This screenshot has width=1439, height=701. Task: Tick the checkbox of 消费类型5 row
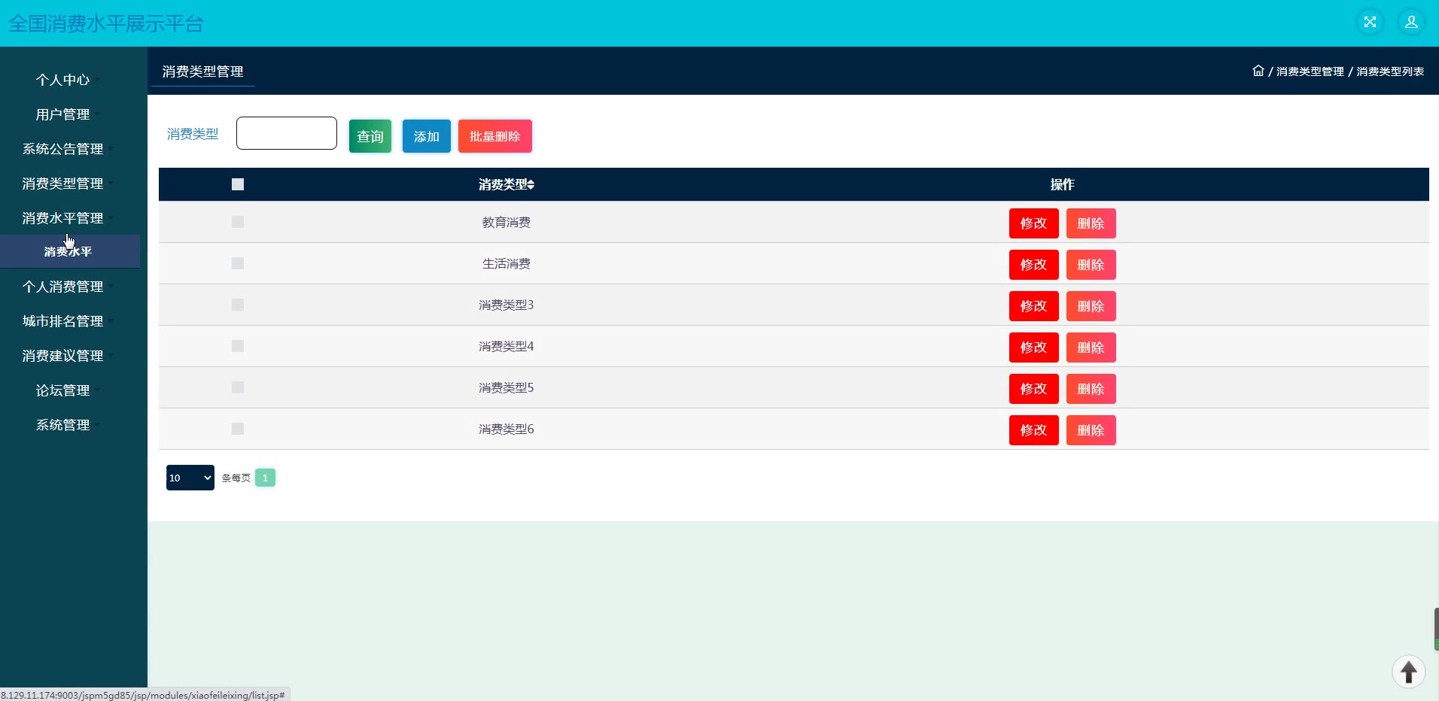tap(238, 387)
